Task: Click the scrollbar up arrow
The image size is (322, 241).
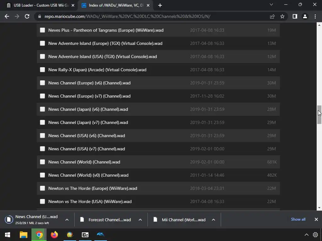Action: pyautogui.click(x=319, y=25)
